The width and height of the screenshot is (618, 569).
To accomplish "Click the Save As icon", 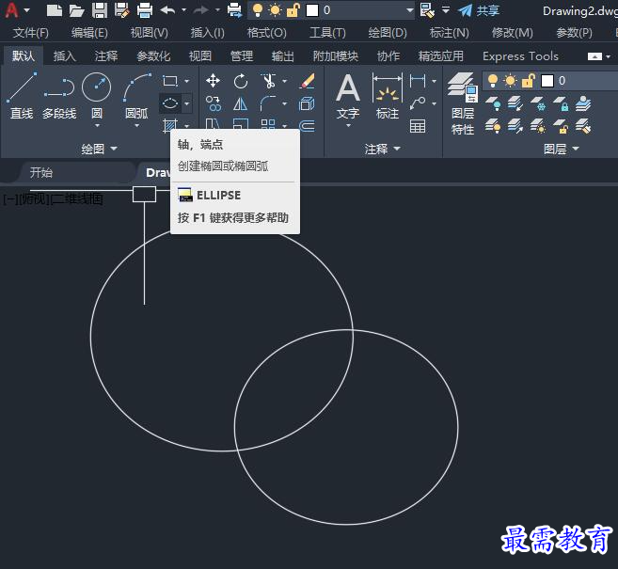I will coord(122,10).
